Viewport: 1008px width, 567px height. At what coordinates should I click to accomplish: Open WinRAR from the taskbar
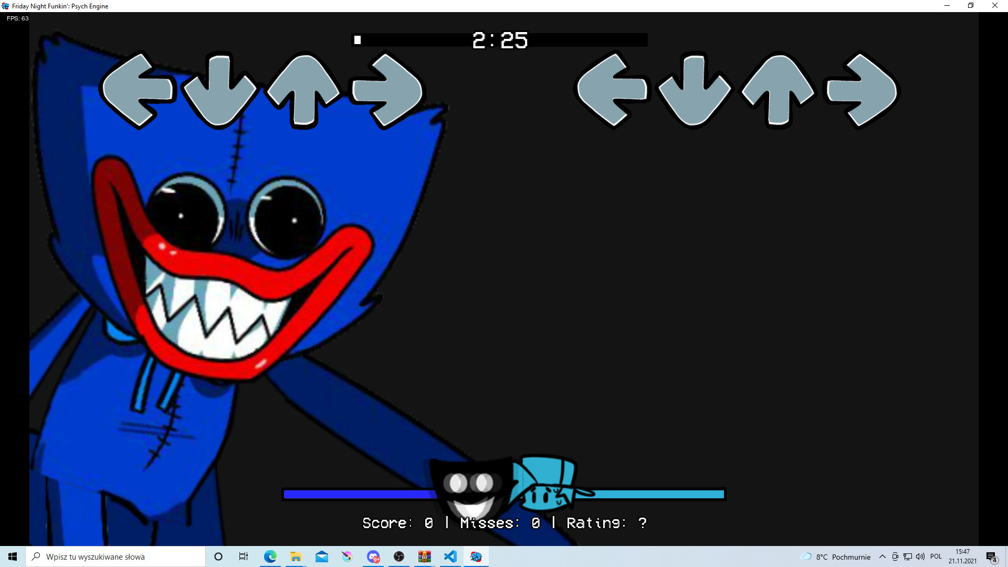[424, 556]
